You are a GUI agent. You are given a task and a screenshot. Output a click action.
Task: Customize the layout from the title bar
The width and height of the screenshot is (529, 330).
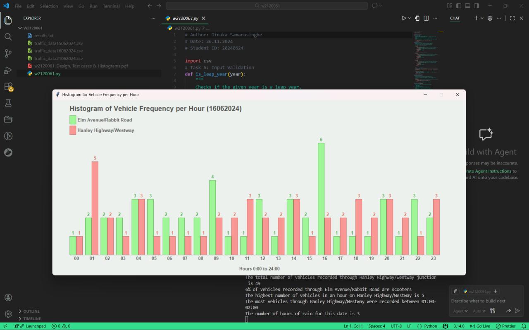[x=450, y=6]
